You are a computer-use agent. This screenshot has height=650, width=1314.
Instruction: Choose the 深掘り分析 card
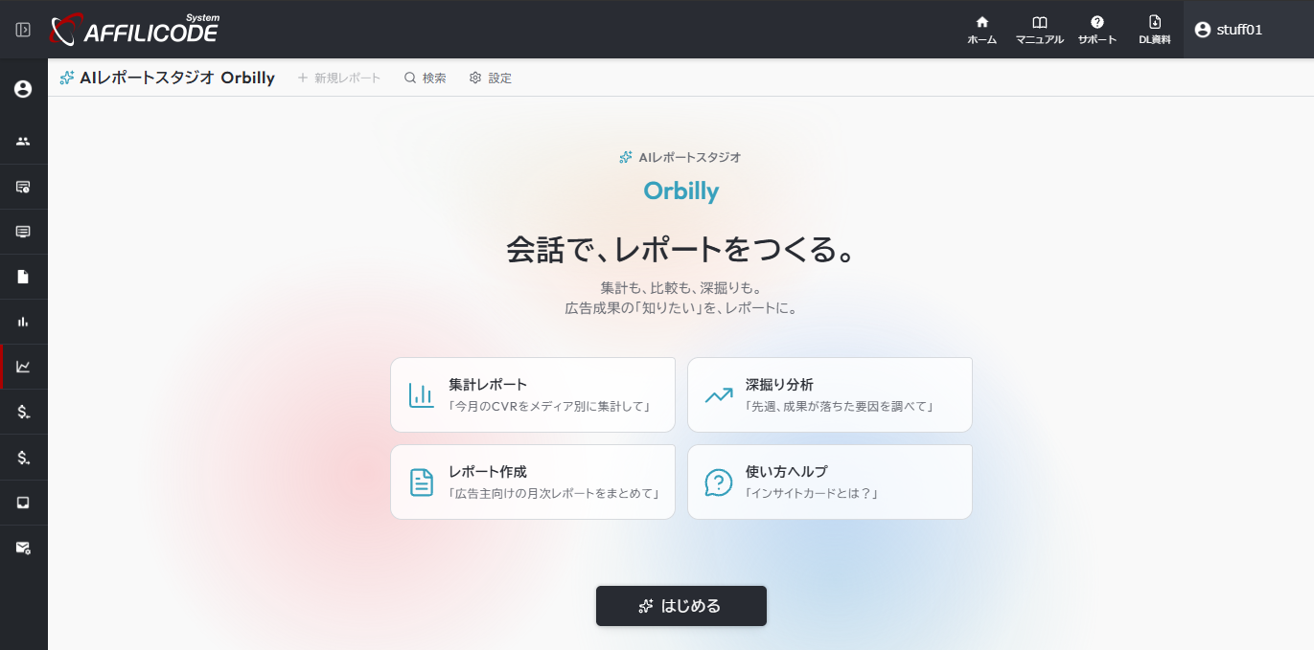coord(830,394)
